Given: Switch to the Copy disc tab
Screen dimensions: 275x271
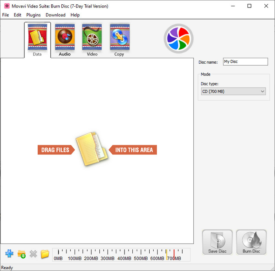Looking at the screenshot, I should (119, 40).
